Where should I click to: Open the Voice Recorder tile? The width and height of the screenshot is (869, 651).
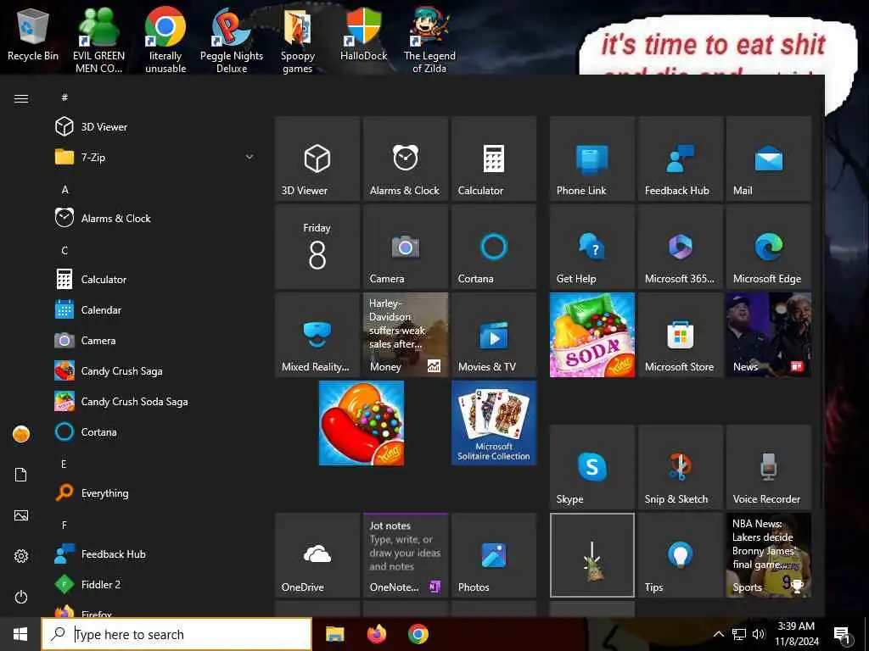(x=768, y=467)
